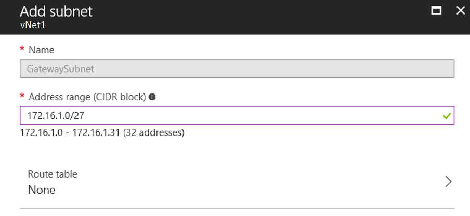This screenshot has width=470, height=216.
Task: Click into the 172.16.1.0/27 address field
Action: 237,115
